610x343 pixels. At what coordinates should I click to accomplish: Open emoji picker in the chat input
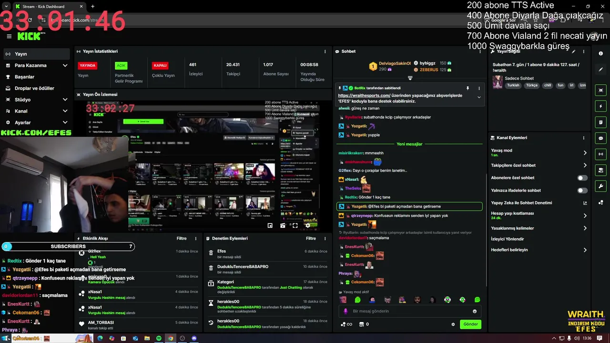pyautogui.click(x=474, y=311)
